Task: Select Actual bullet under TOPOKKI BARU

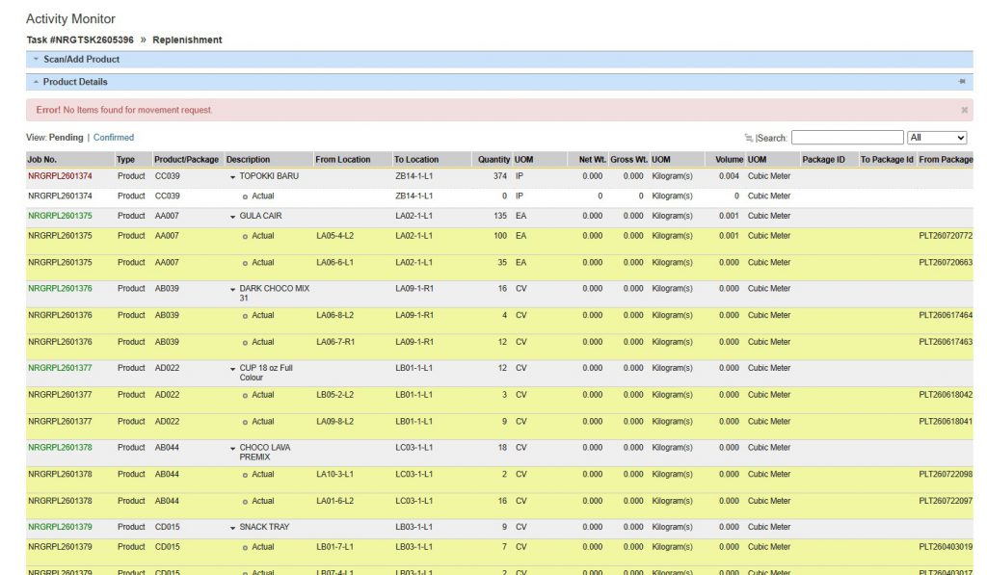Action: [x=245, y=196]
